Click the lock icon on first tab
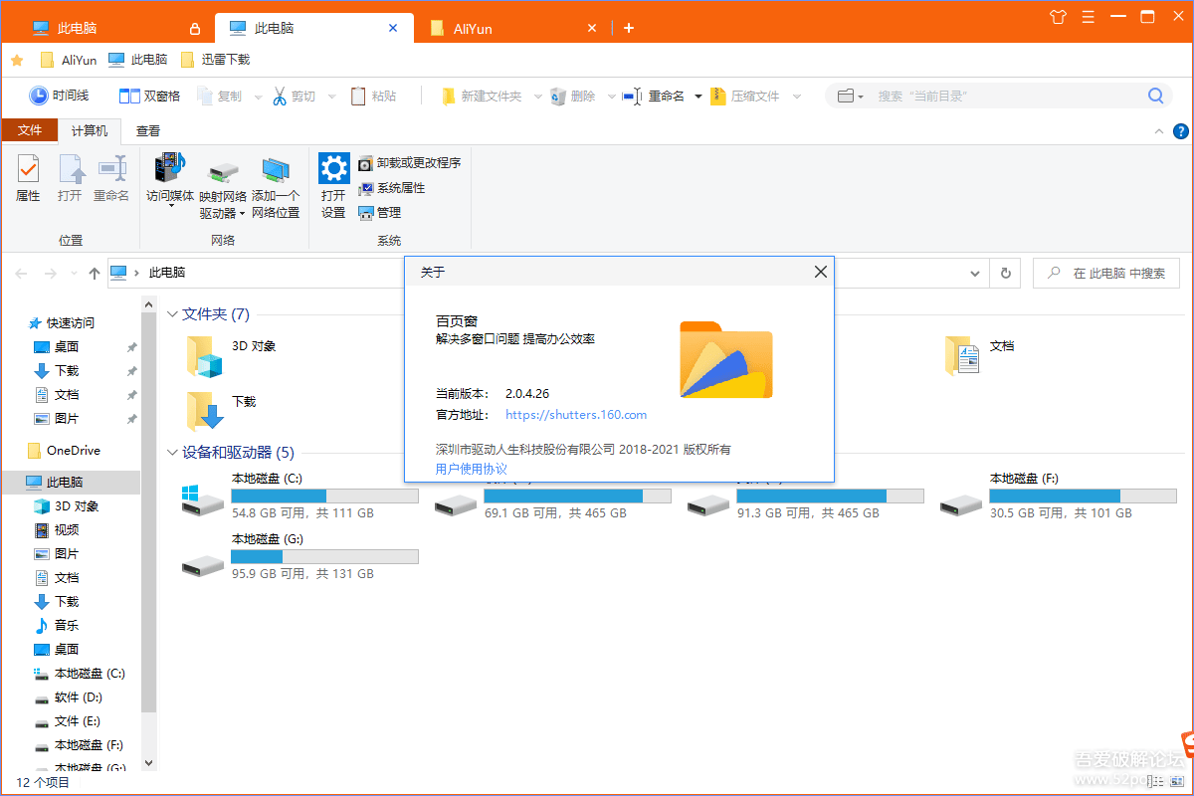Screen dimensions: 1194x796 195,29
